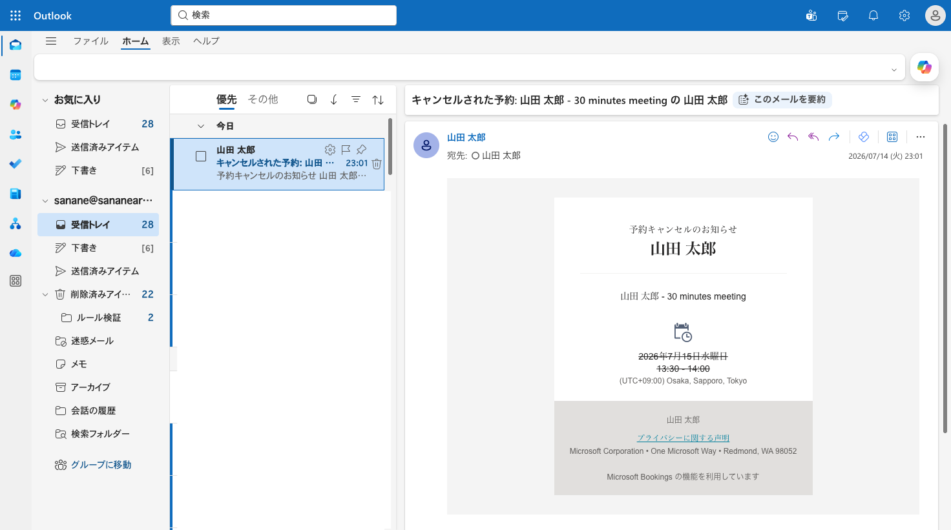Image resolution: width=951 pixels, height=530 pixels.
Task: Open To Do checkmark app icon
Action: point(16,164)
